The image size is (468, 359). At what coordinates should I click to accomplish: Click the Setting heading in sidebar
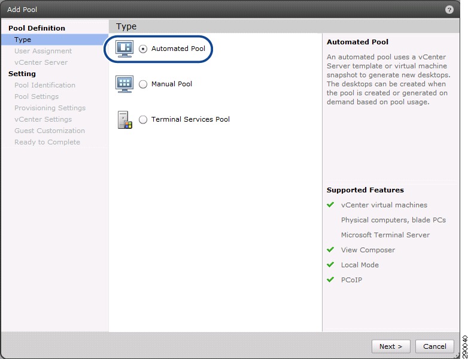point(22,74)
